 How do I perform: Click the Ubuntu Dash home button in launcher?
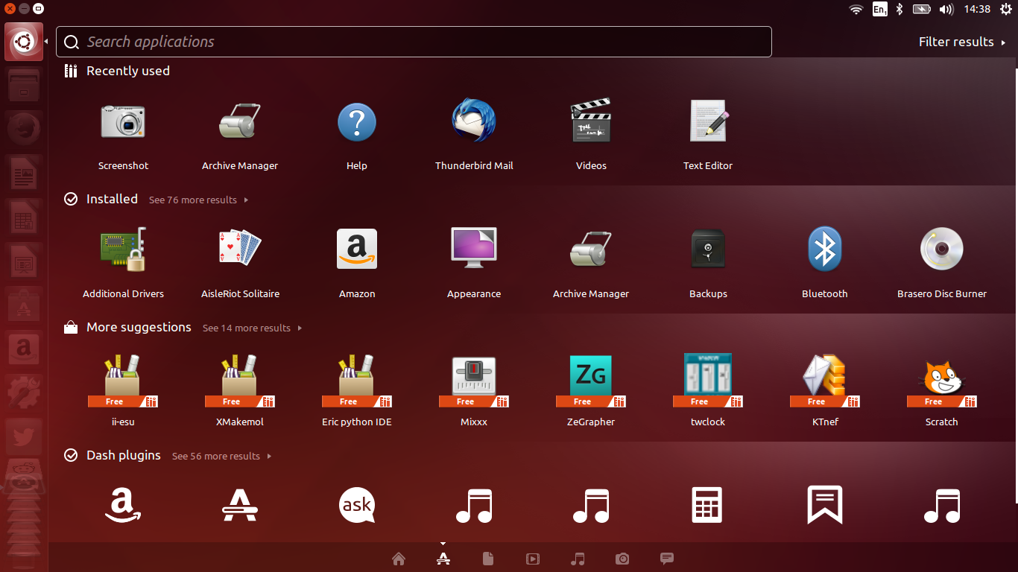pyautogui.click(x=24, y=42)
